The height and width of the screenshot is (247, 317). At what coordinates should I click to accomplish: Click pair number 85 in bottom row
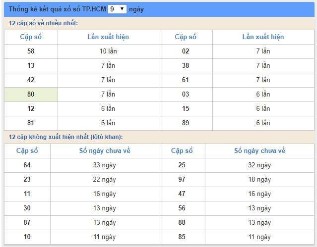[182, 237]
